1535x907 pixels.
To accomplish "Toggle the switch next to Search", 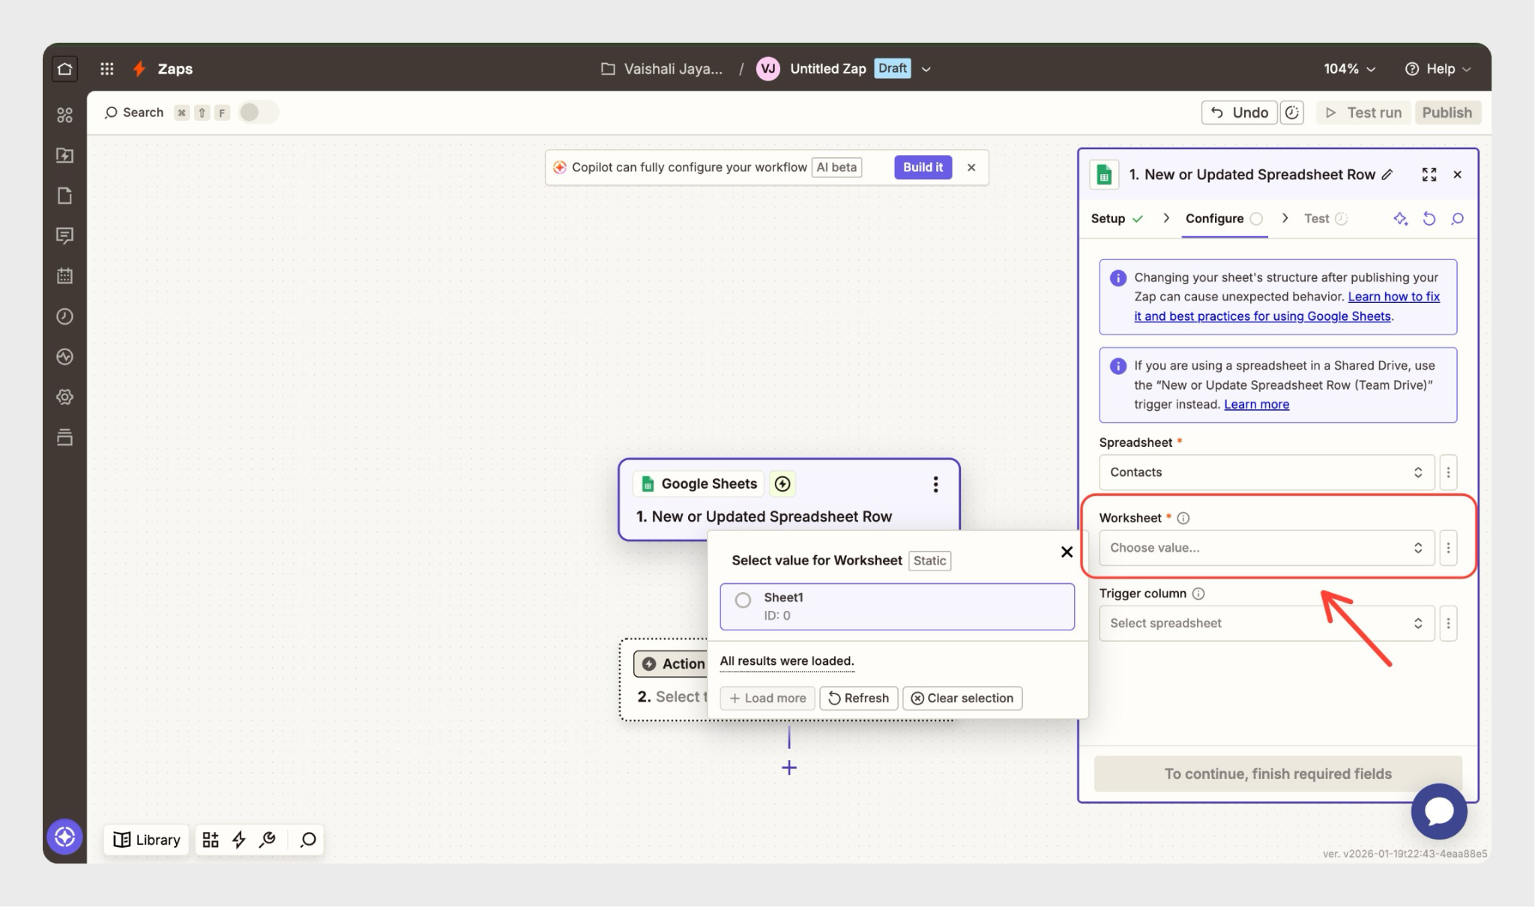I will pyautogui.click(x=258, y=112).
